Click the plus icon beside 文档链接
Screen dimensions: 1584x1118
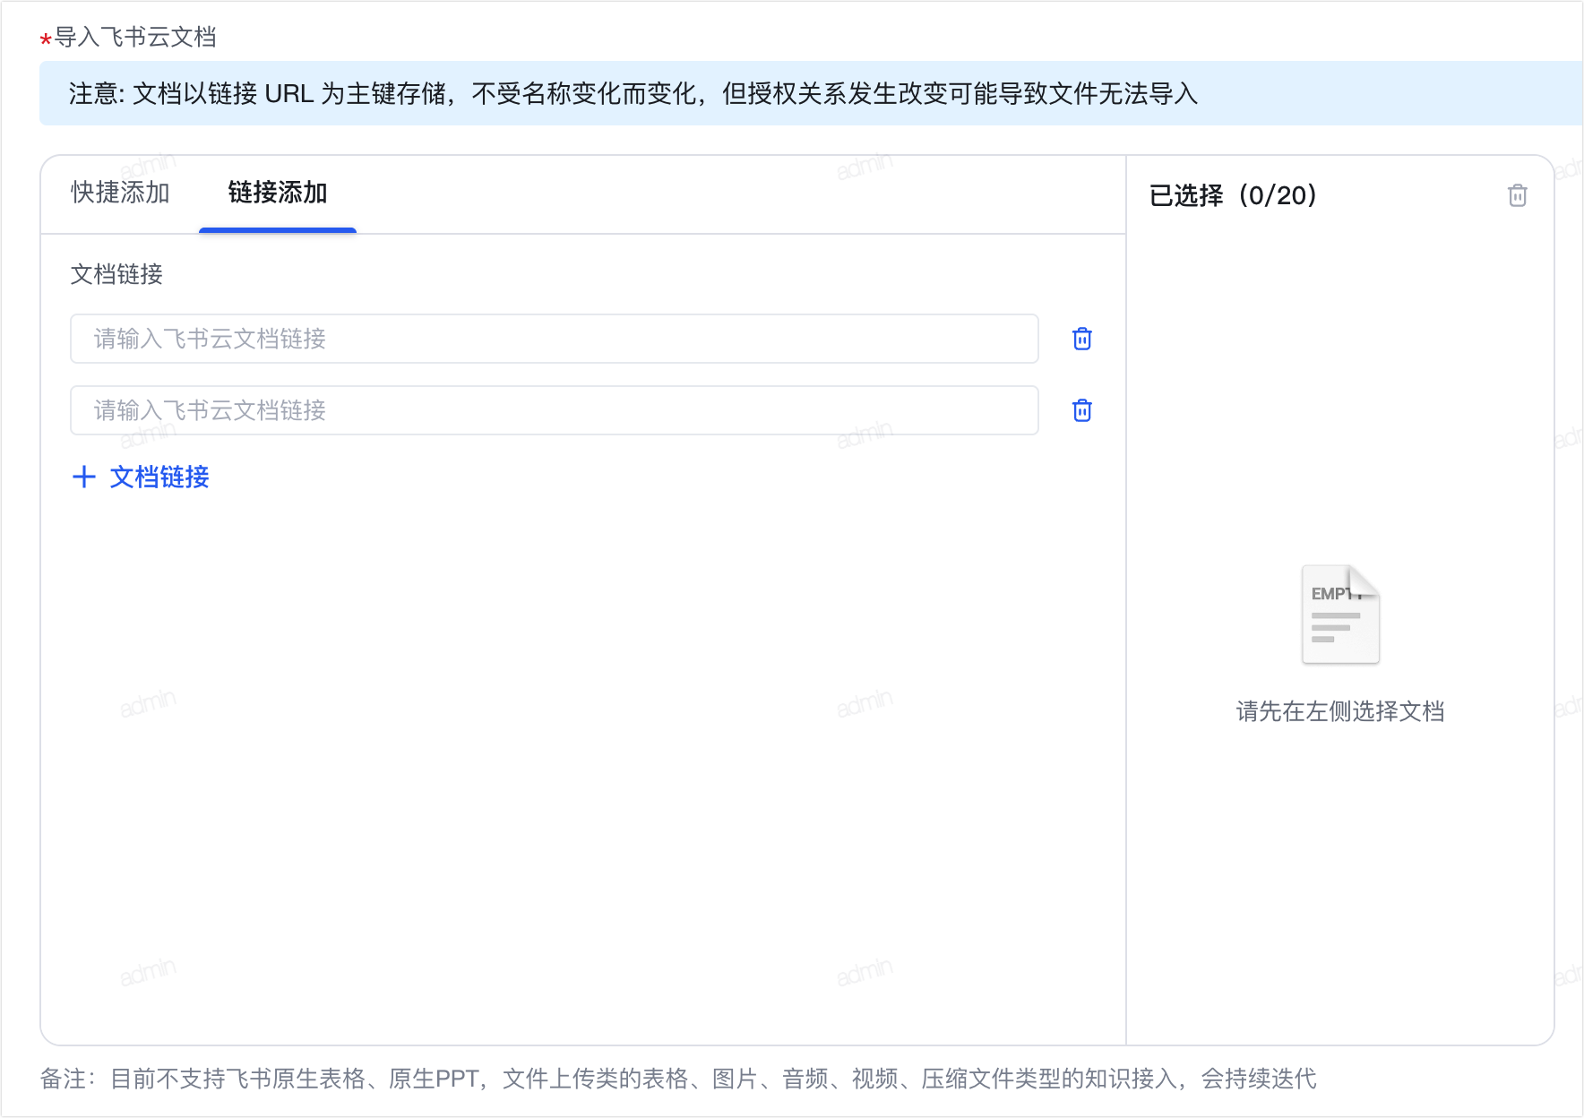coord(84,477)
